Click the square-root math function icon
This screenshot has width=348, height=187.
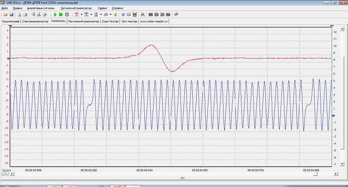tap(106, 15)
